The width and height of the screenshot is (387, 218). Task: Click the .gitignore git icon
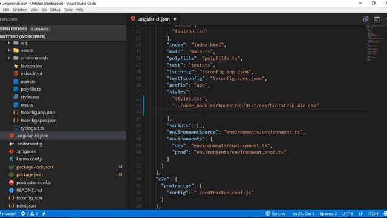point(11,151)
